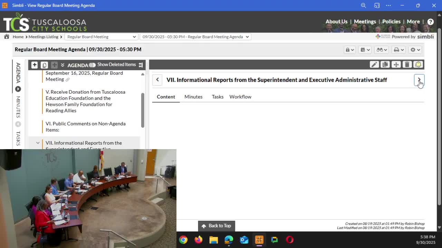Viewport: 442px width, 248px height.
Task: Go to previous agenda item arrow
Action: (157, 80)
